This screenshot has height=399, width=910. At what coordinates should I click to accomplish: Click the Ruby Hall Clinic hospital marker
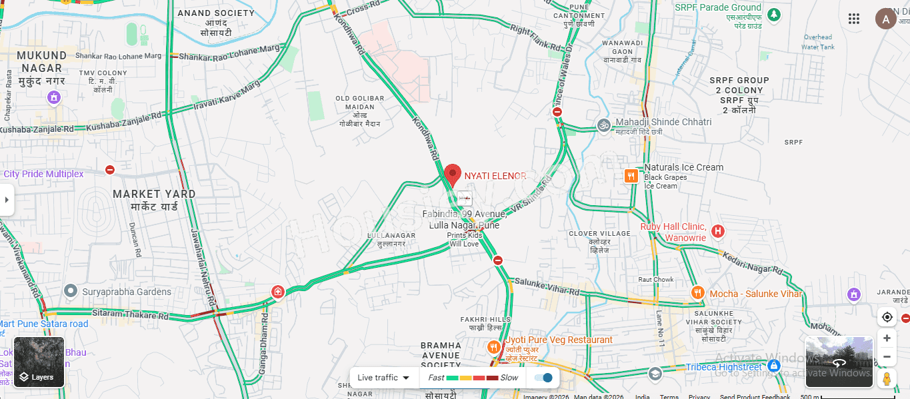click(718, 232)
